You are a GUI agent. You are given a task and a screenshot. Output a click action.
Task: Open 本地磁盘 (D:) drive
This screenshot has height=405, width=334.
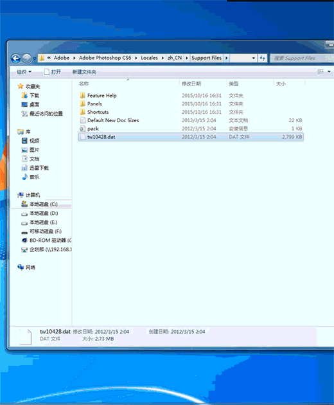(x=40, y=213)
